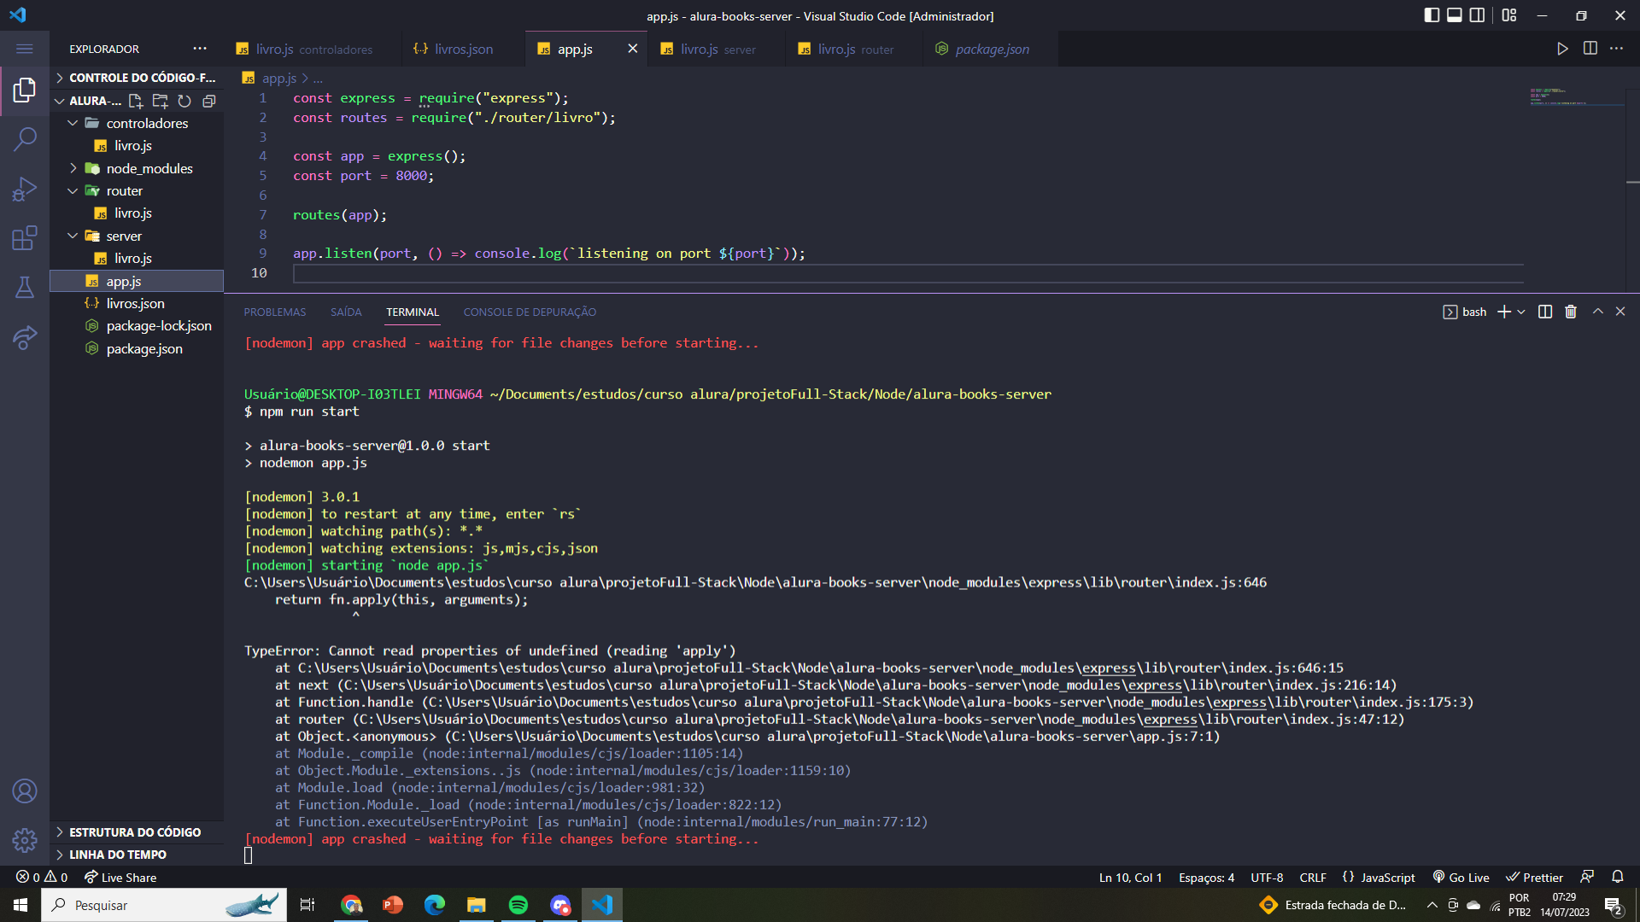Toggle bottom panel layout button
The height and width of the screenshot is (922, 1640).
(1455, 15)
